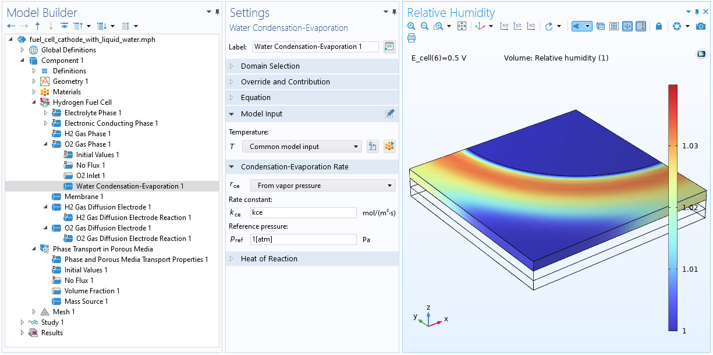Switch to the XY view
The height and width of the screenshot is (355, 713).
(504, 26)
